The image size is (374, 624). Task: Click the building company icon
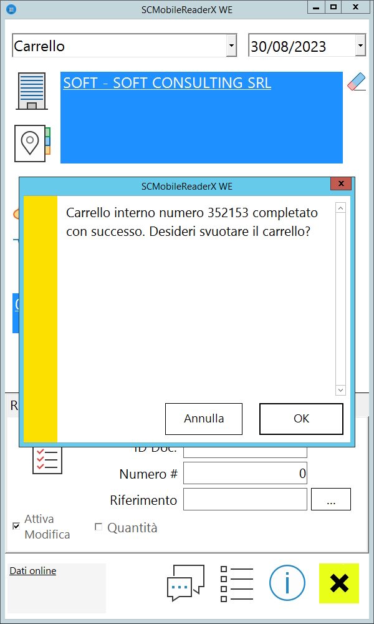coord(32,91)
